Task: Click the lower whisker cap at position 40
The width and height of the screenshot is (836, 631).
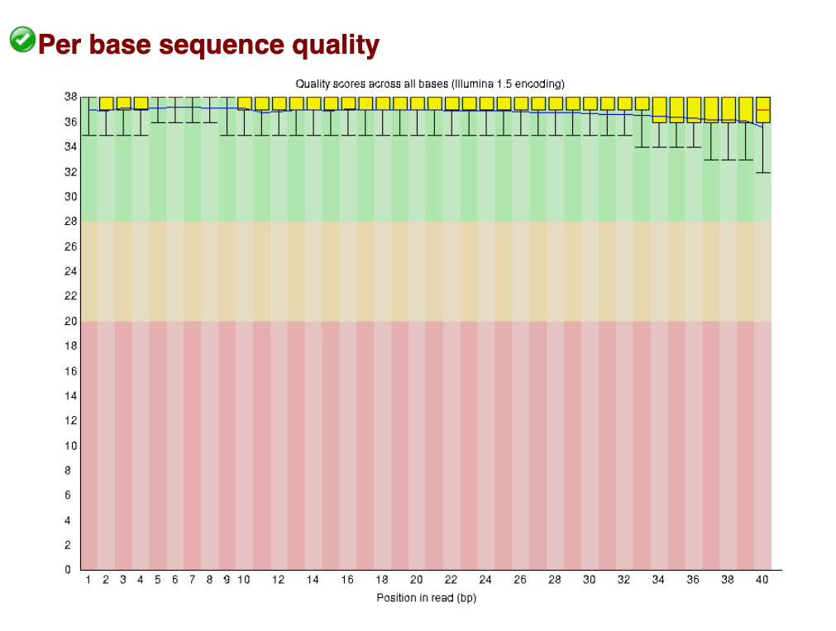Action: click(762, 172)
